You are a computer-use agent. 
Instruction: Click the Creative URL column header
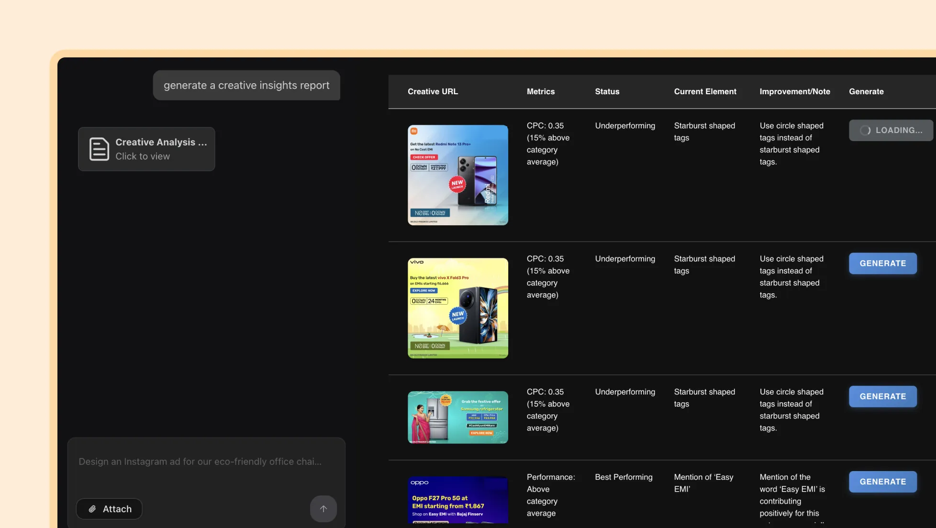[433, 91]
